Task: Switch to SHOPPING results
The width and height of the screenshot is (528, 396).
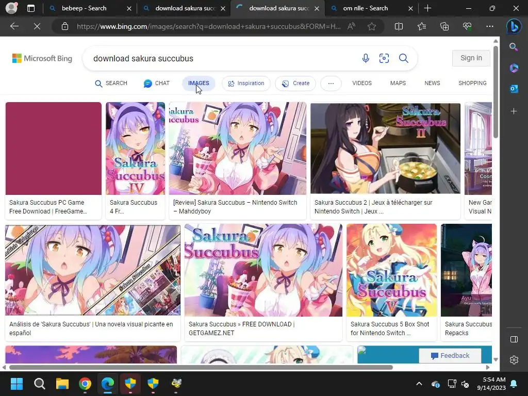Action: coord(472,83)
